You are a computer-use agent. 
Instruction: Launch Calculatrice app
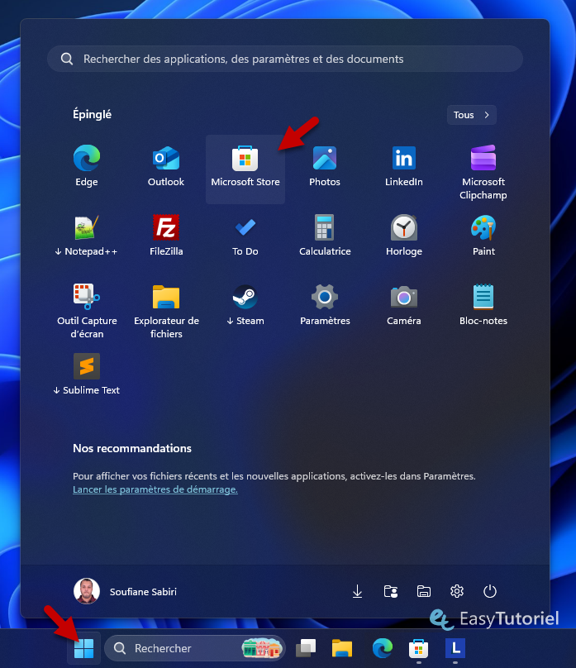click(x=325, y=236)
